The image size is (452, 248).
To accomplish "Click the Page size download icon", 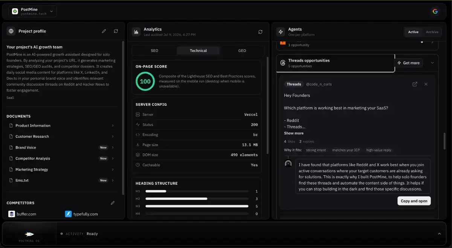I will (x=138, y=145).
